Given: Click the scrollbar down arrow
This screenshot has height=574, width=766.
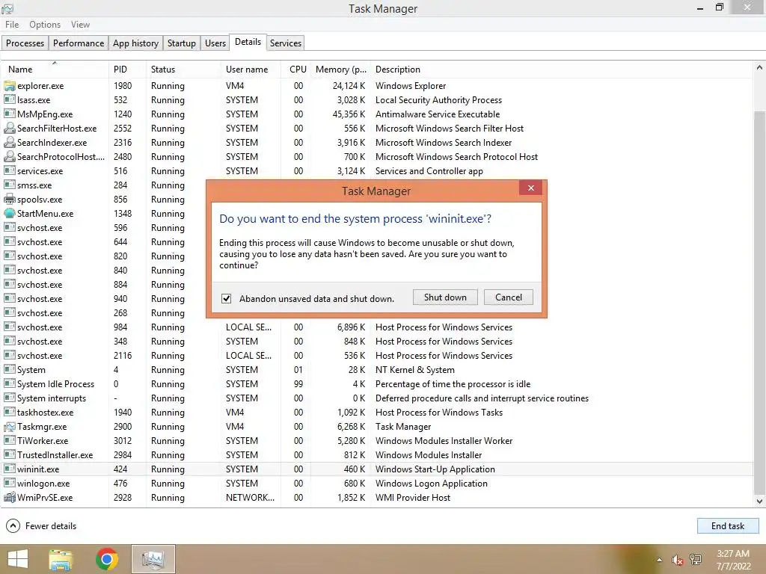Looking at the screenshot, I should pyautogui.click(x=759, y=501).
